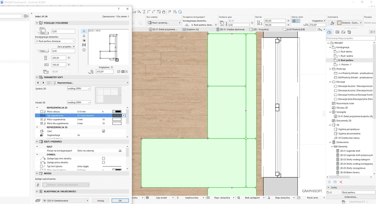Open the Zero projektu arrow menu
The height and width of the screenshot is (204, 376).
pyautogui.click(x=73, y=46)
